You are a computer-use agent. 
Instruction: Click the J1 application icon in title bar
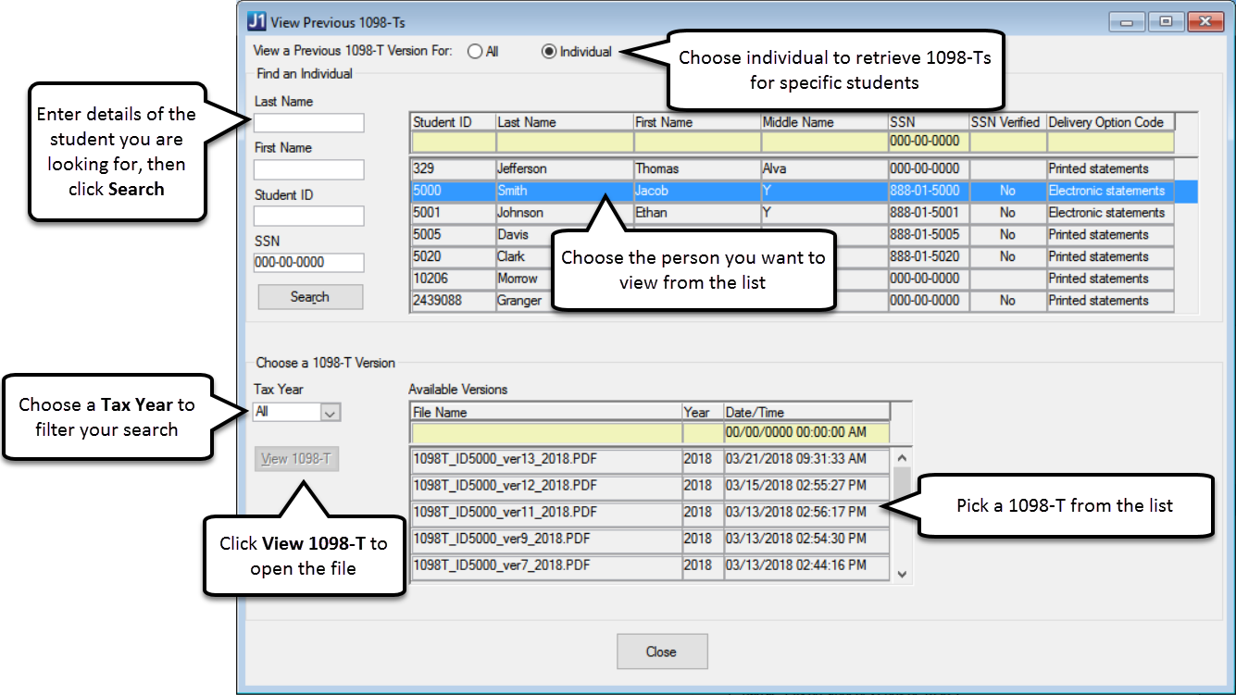[256, 22]
